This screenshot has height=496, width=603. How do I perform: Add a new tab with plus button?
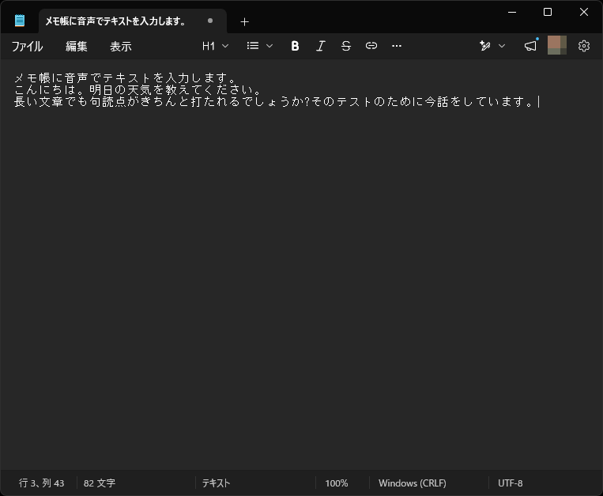(x=244, y=22)
